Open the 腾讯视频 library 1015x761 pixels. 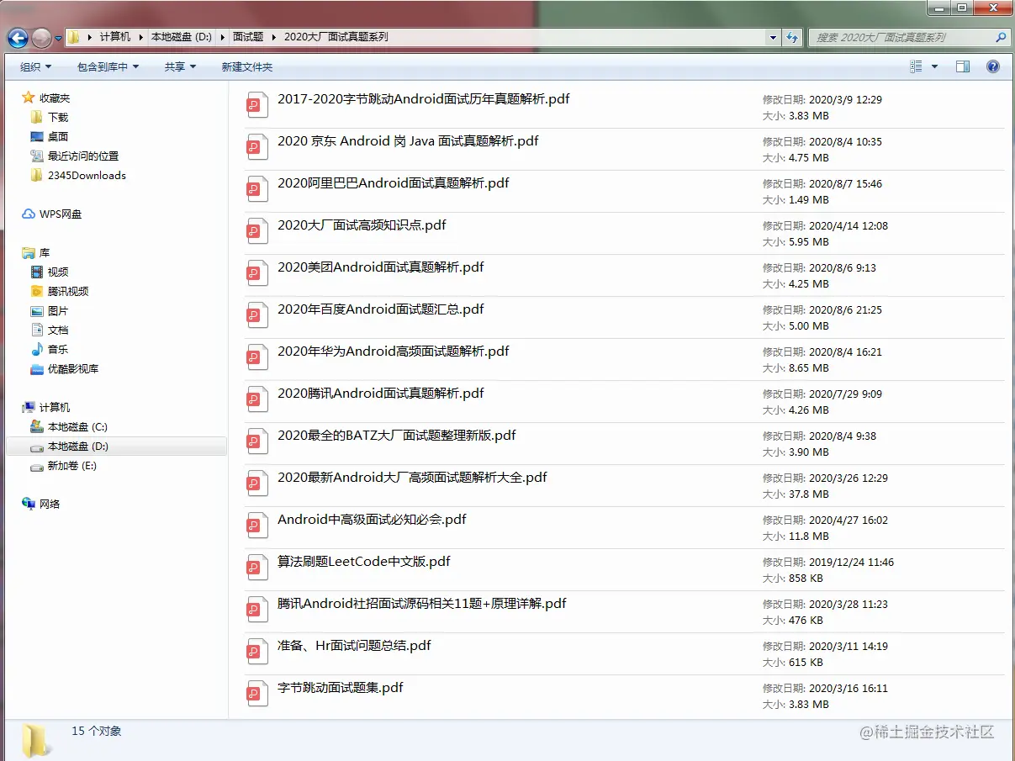(68, 291)
